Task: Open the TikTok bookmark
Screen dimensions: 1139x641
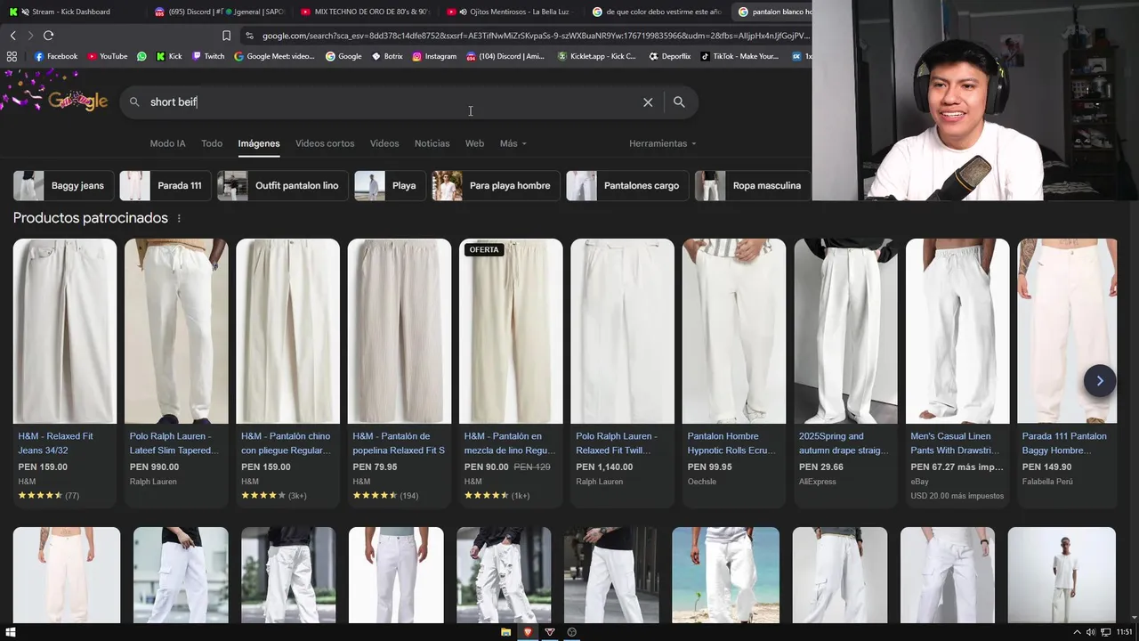Action: [x=739, y=56]
